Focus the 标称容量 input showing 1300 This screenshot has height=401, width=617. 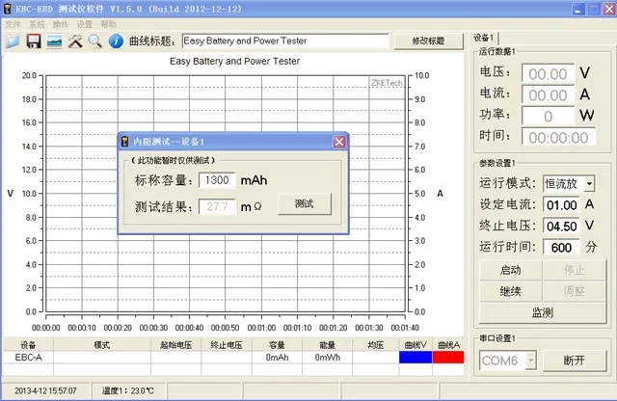click(x=217, y=180)
